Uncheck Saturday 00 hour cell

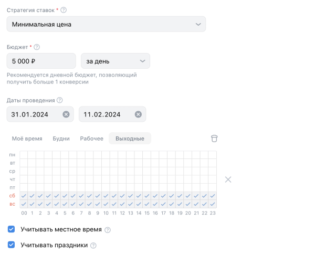click(x=24, y=196)
